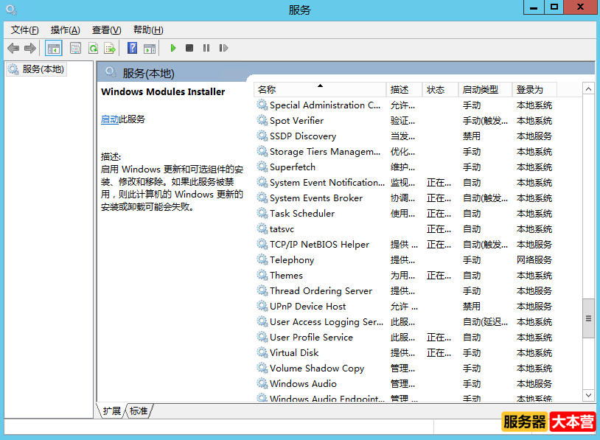
Task: Open the Properties toolbar icon
Action: (x=75, y=48)
